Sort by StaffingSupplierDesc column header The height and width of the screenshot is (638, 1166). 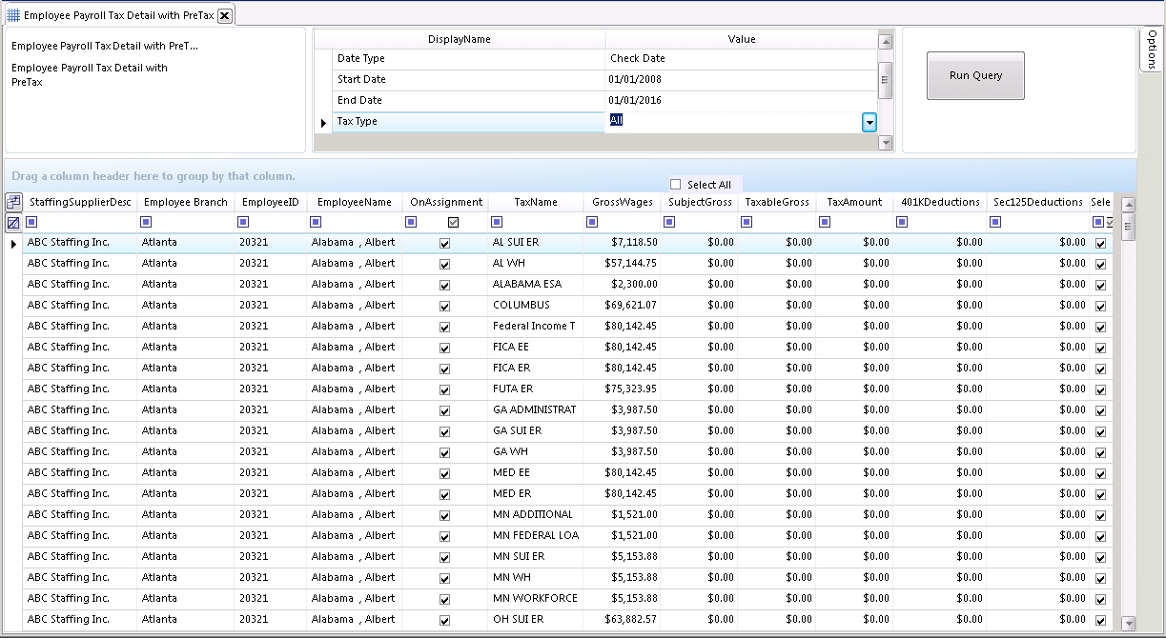[x=80, y=202]
